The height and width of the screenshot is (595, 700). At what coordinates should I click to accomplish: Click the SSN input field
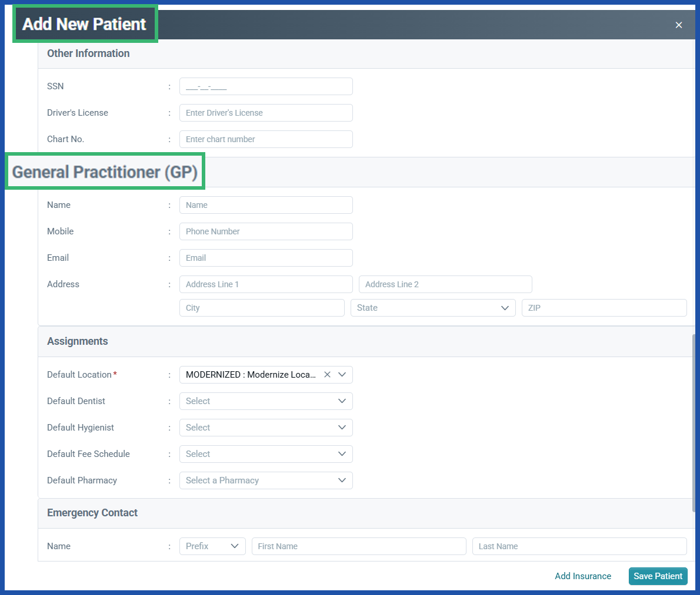pos(266,86)
